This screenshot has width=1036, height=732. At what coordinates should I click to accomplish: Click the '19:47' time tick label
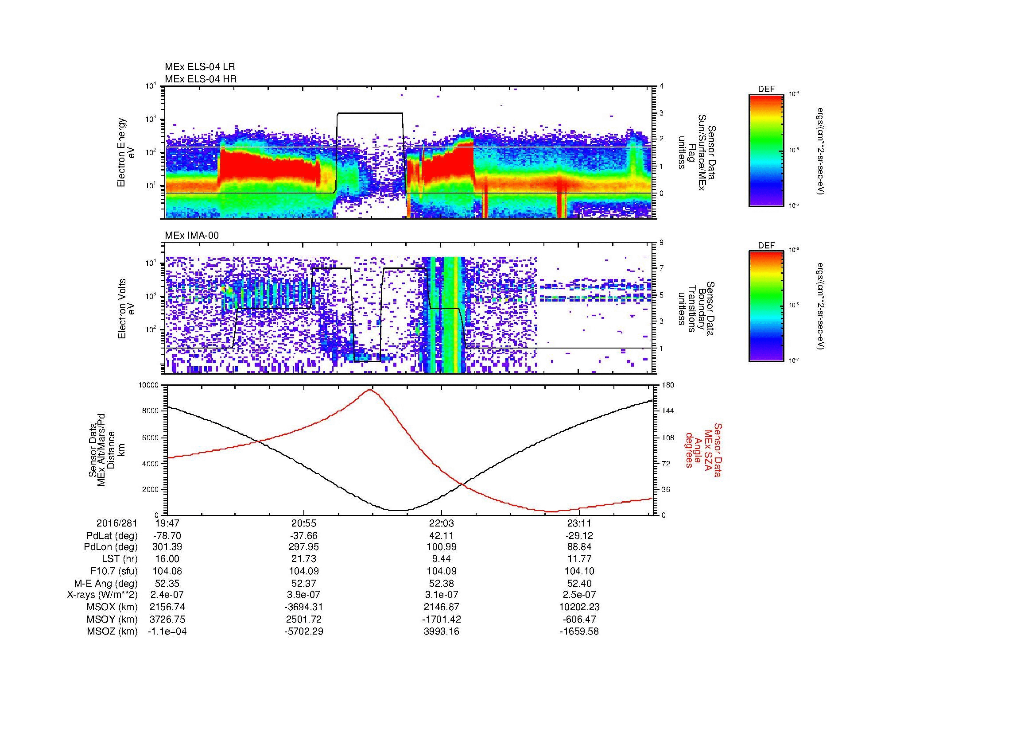[x=167, y=523]
